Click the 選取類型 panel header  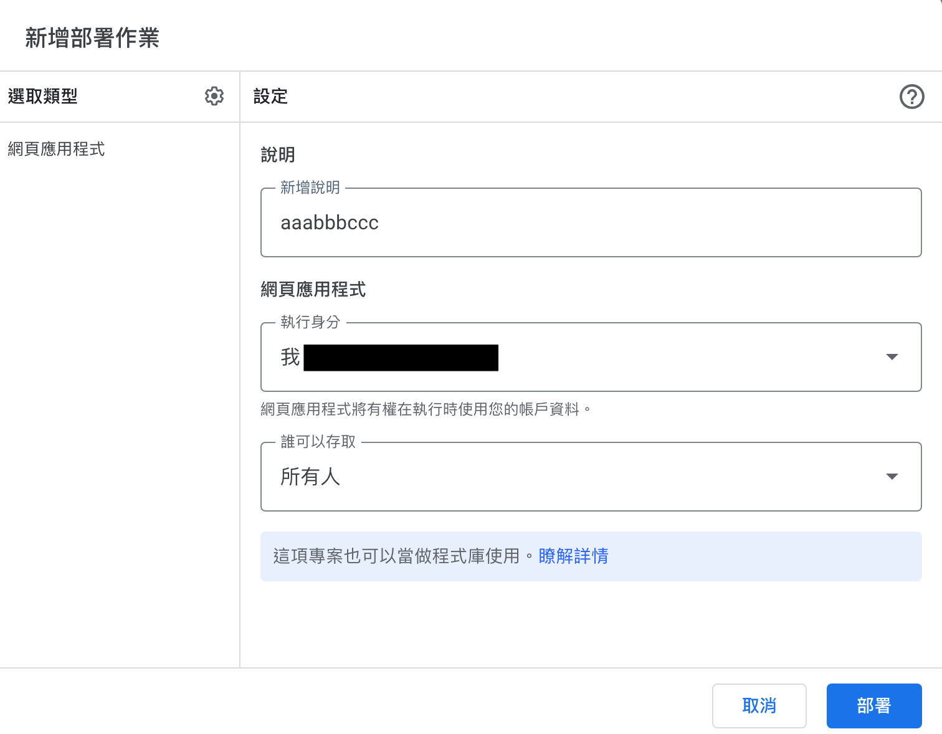[43, 97]
